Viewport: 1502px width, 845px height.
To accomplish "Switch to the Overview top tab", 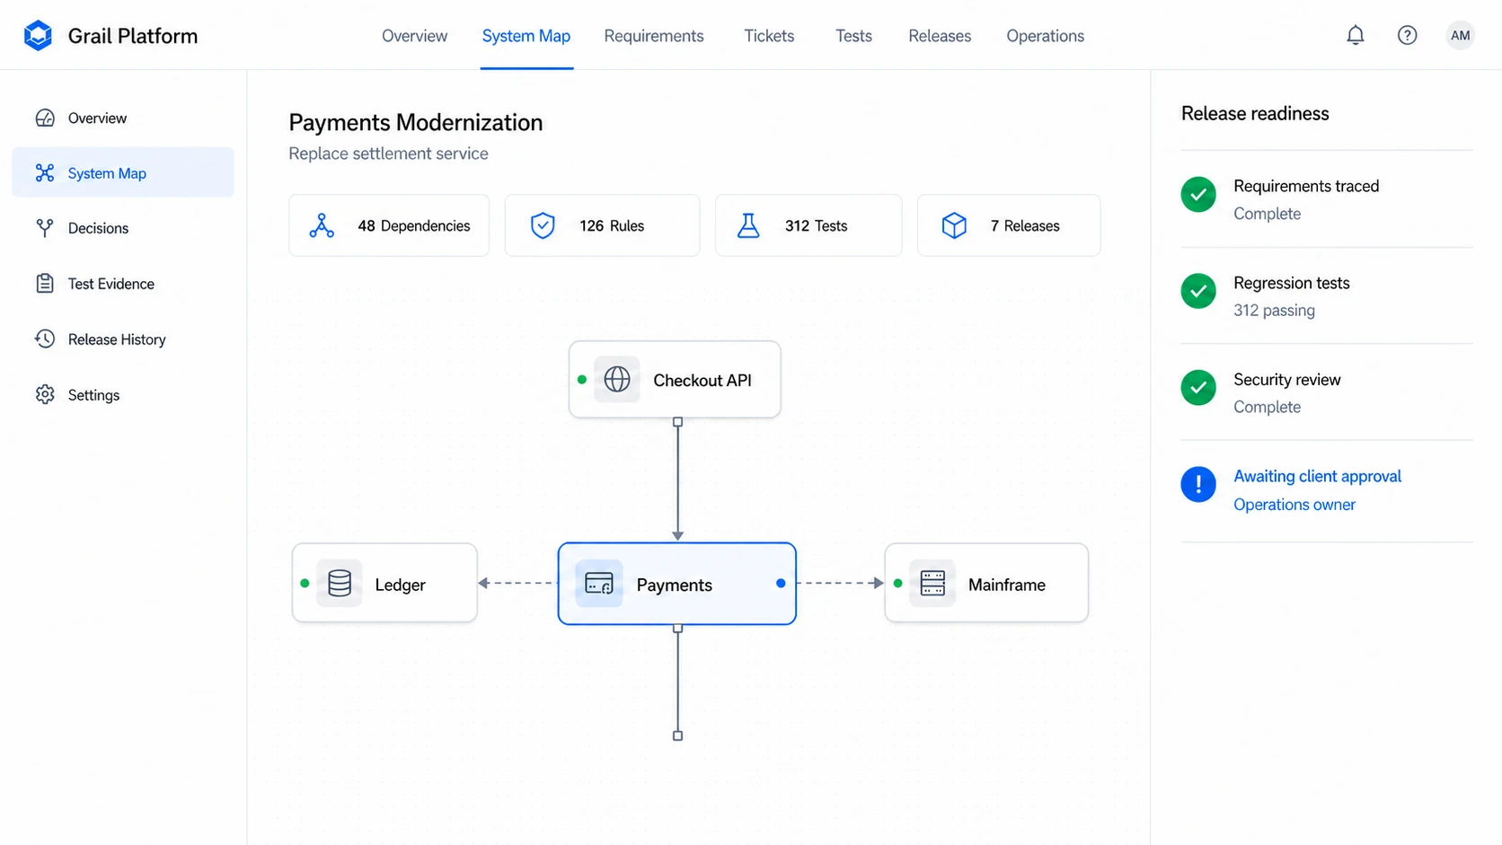I will tap(414, 36).
